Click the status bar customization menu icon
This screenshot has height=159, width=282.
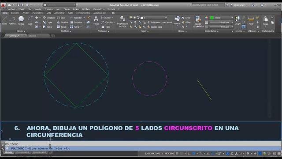tap(279, 154)
